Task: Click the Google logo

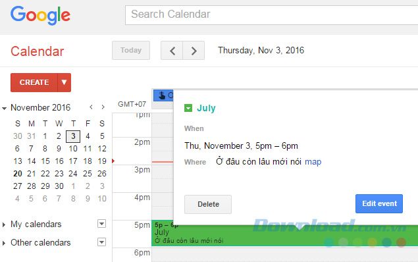Action: (41, 15)
